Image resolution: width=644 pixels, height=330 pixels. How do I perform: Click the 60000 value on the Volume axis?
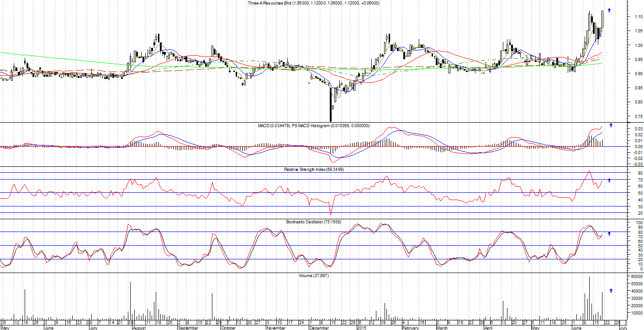pos(637,277)
